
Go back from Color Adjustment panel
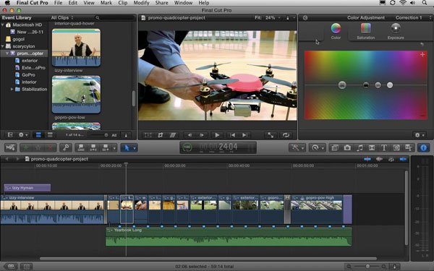[305, 17]
